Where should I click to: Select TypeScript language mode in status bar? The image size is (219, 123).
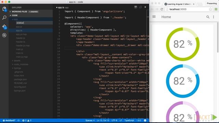129,121
